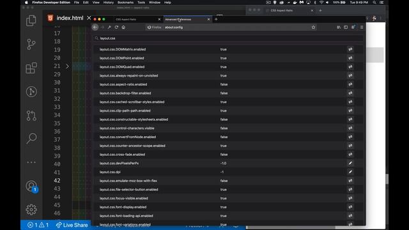
Task: Toggle layout.css.DOMPoint.enabled preference
Action: click(350, 58)
